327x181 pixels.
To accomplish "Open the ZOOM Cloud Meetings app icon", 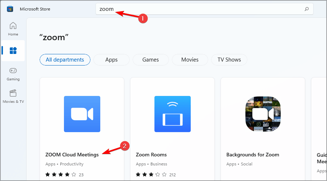I will coord(82,114).
